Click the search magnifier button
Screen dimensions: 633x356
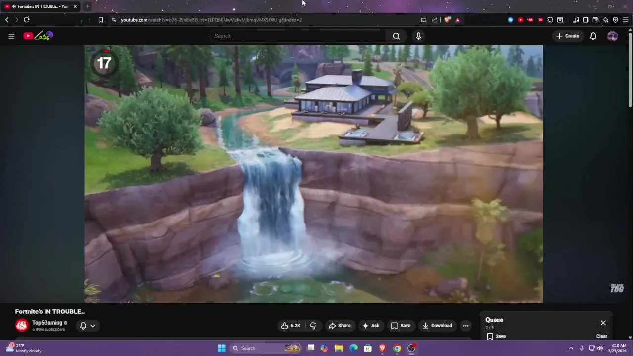coord(396,36)
